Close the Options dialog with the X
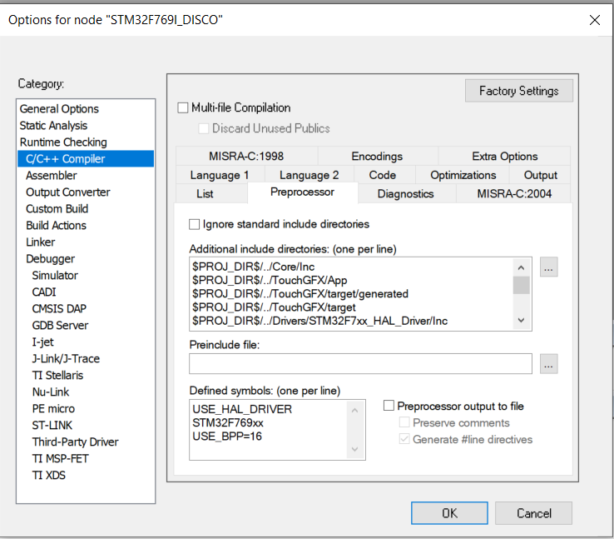Screen dimensions: 614x539 point(594,20)
